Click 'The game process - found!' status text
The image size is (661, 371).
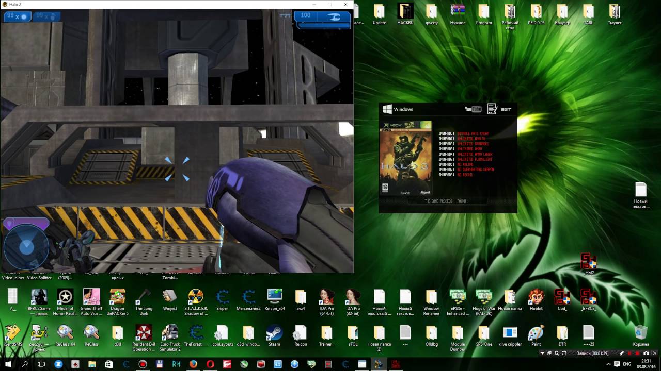pyautogui.click(x=446, y=201)
